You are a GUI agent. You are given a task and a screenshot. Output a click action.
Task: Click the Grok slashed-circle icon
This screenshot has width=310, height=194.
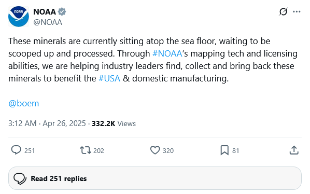(x=283, y=12)
